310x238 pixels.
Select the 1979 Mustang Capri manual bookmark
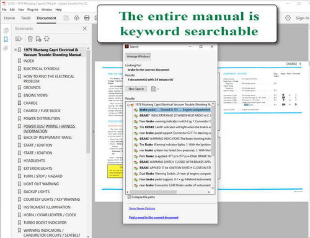[52, 52]
